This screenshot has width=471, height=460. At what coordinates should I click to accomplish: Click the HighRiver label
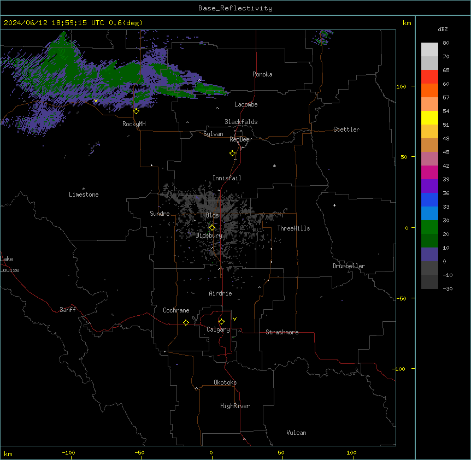click(x=235, y=406)
